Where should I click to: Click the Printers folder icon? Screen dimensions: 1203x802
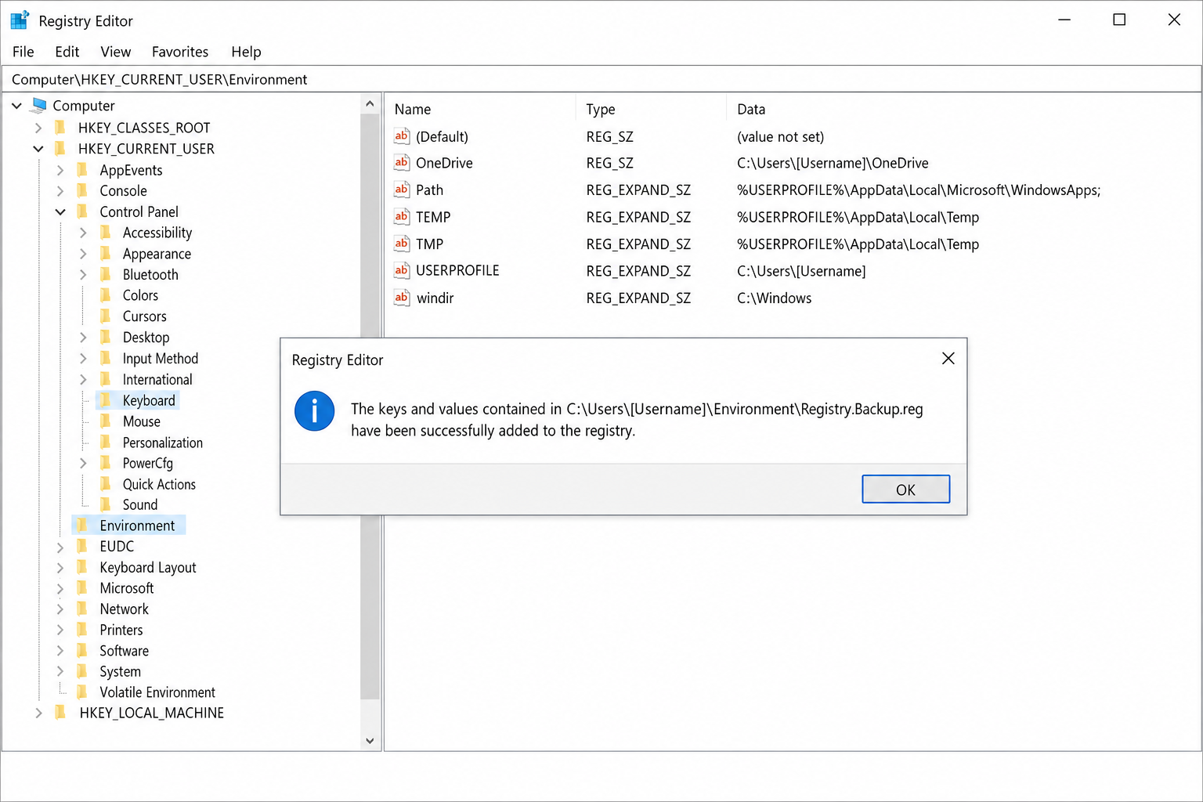pos(82,630)
